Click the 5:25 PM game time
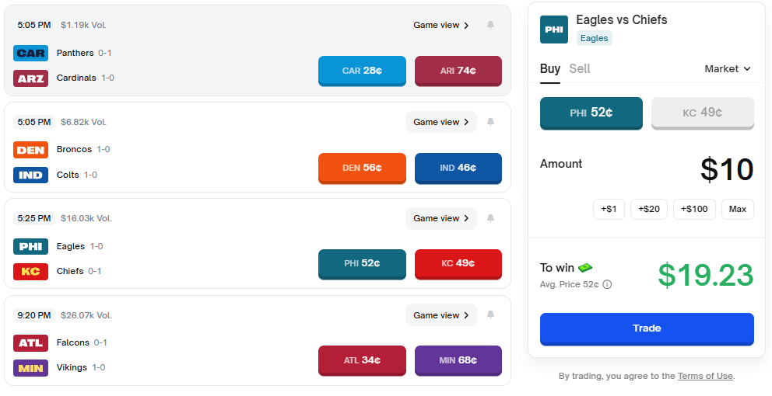 point(34,219)
